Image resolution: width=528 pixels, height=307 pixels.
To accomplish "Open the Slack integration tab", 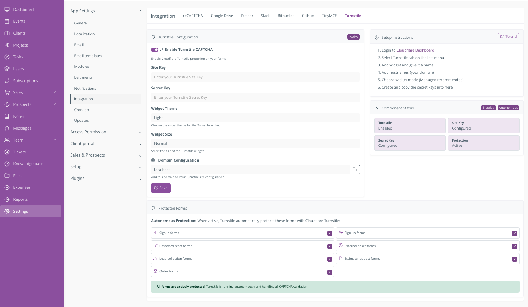I will point(265,16).
